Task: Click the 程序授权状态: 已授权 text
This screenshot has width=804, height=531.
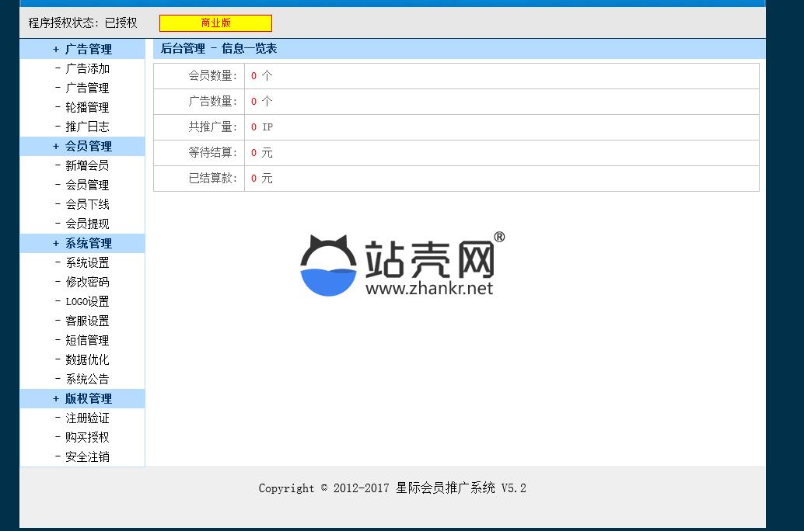Action: [82, 23]
